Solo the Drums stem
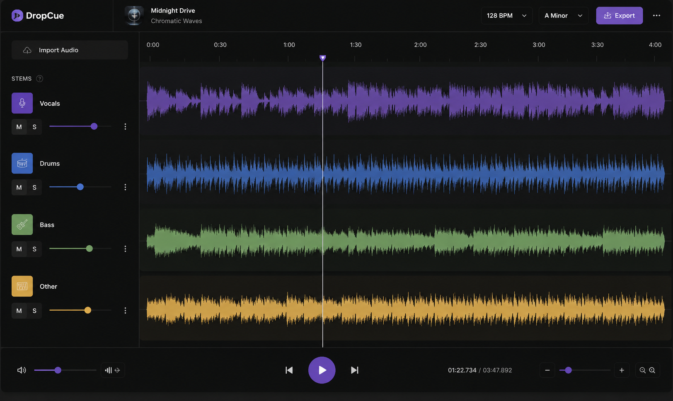673x401 pixels. 34,187
